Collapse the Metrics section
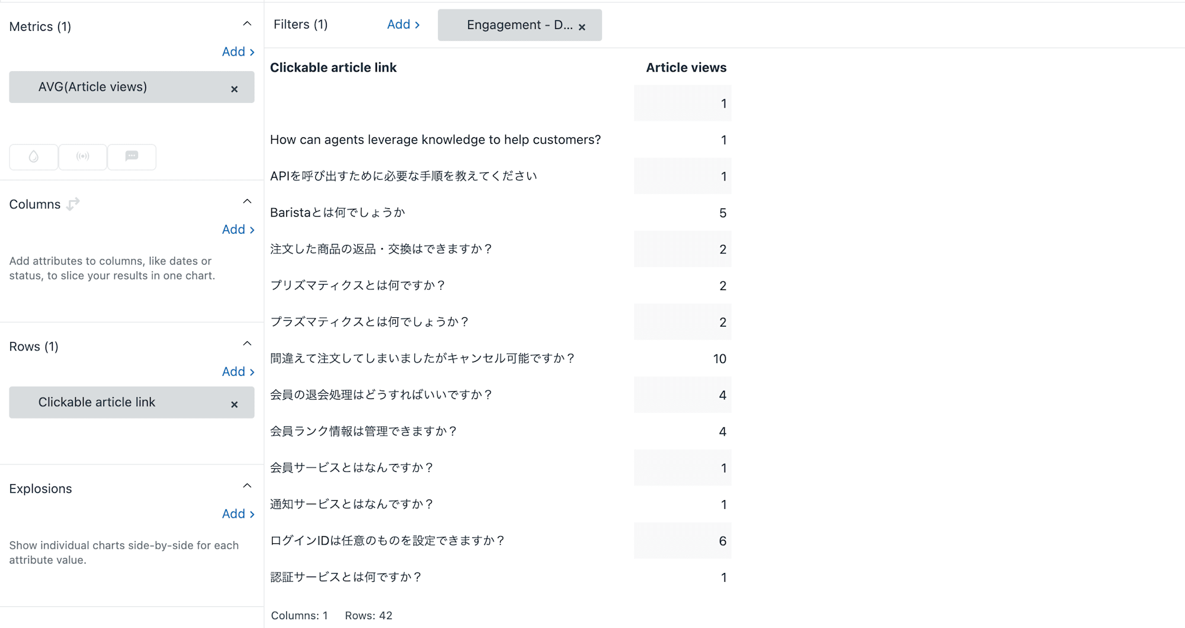The height and width of the screenshot is (628, 1185). (247, 24)
